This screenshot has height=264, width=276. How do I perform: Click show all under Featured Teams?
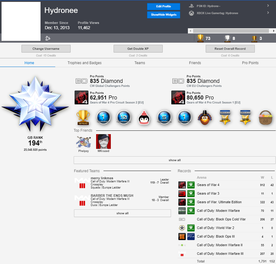122,213
